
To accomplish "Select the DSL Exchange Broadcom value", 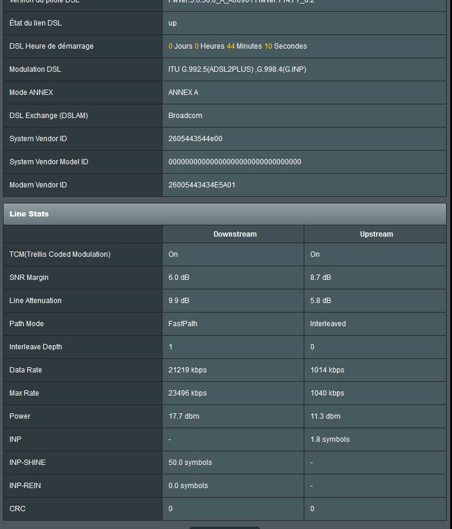I will pos(185,116).
